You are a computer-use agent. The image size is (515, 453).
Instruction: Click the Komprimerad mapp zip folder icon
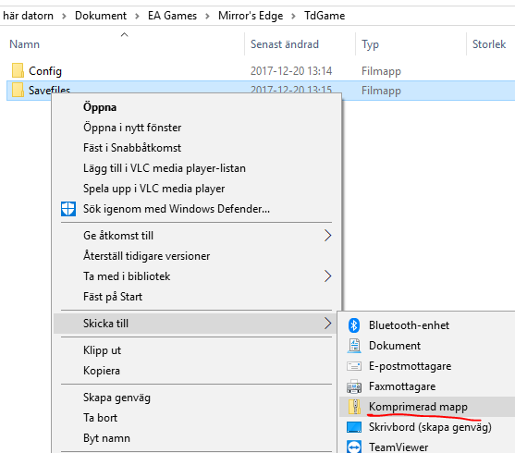354,407
